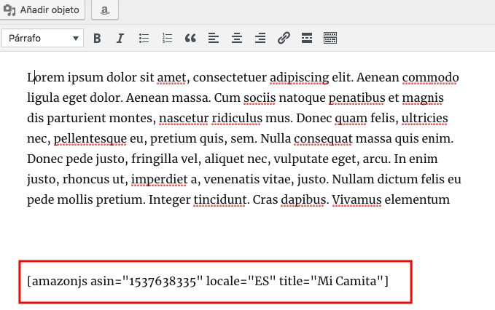Open the Párrafo format dropdown

tap(42, 38)
